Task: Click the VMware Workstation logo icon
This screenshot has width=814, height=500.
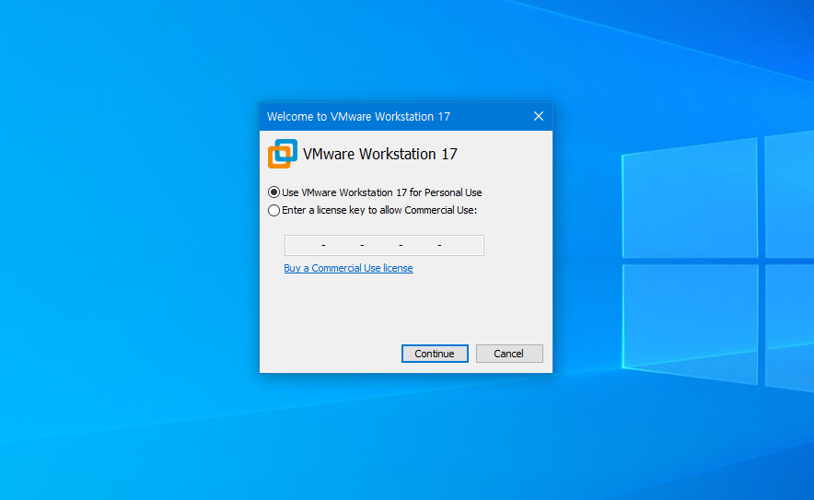Action: pos(283,154)
